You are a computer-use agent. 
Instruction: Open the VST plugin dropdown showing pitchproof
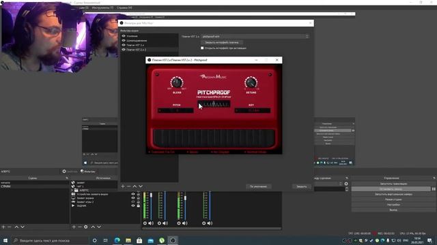click(255, 36)
